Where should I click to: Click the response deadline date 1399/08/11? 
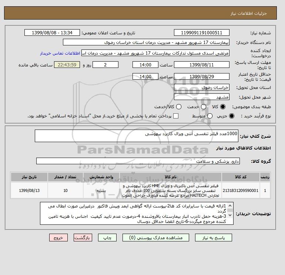tap(202, 65)
